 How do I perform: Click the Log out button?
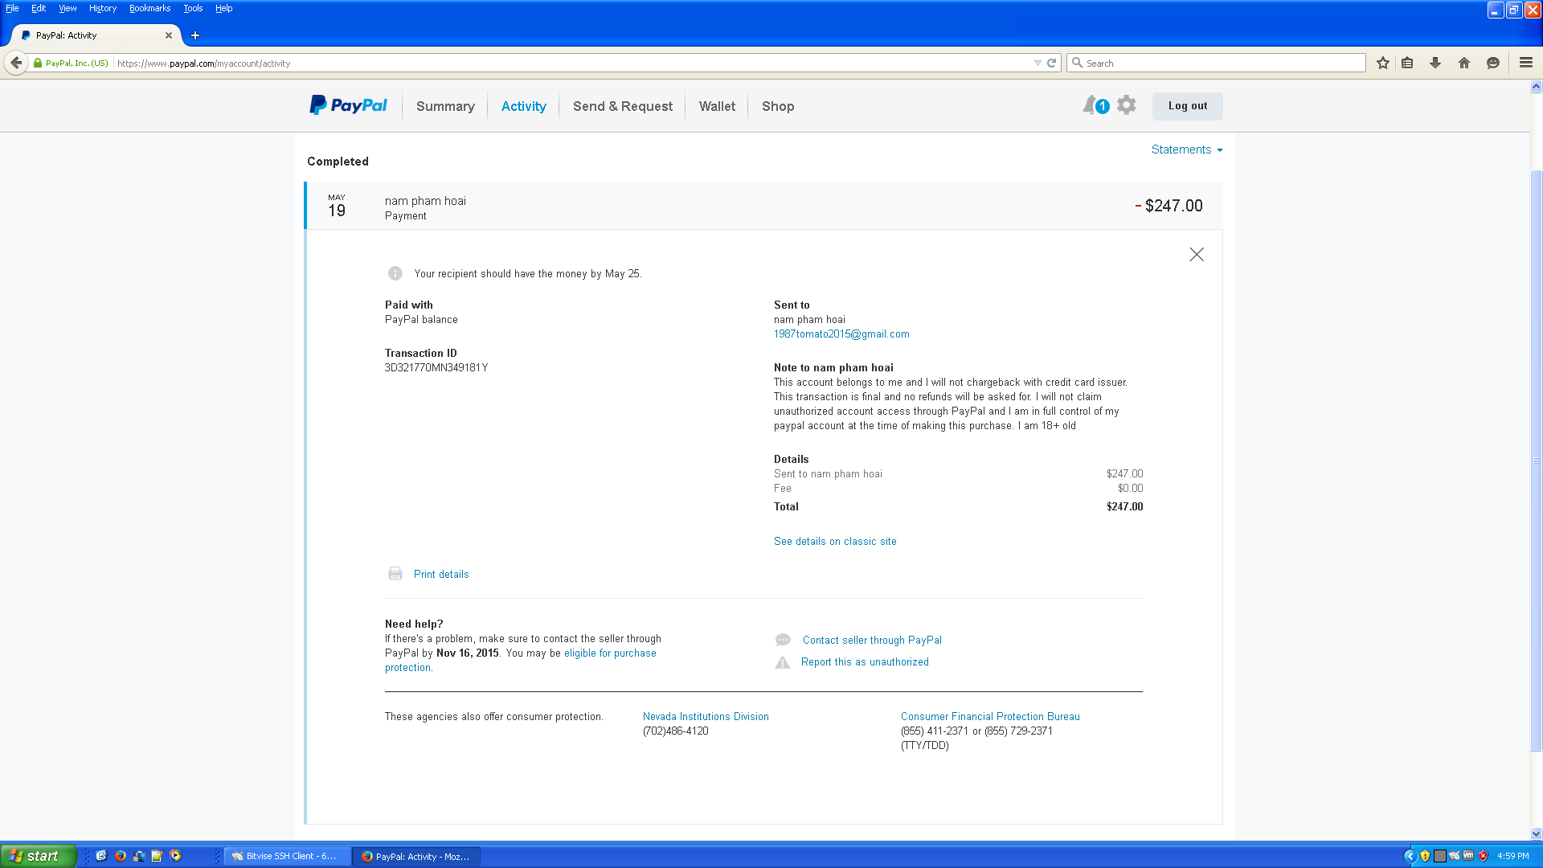coord(1187,106)
